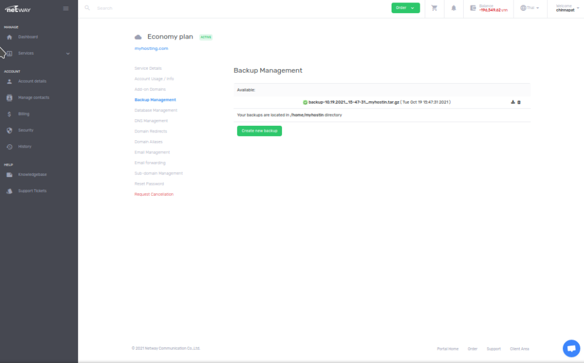Open the shopping cart icon

pos(434,8)
